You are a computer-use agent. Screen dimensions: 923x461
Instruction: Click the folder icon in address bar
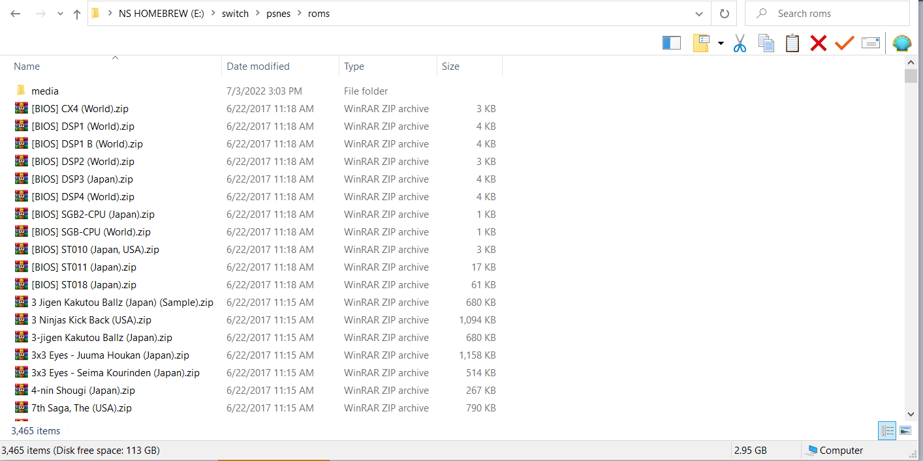click(x=95, y=13)
